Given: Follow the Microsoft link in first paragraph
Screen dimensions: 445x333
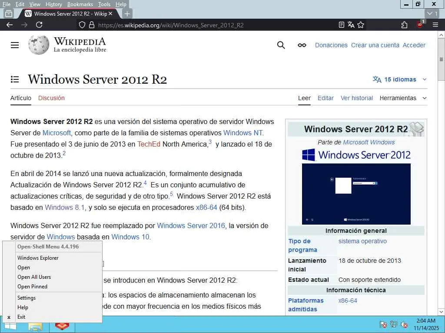Looking at the screenshot, I should pos(56,133).
